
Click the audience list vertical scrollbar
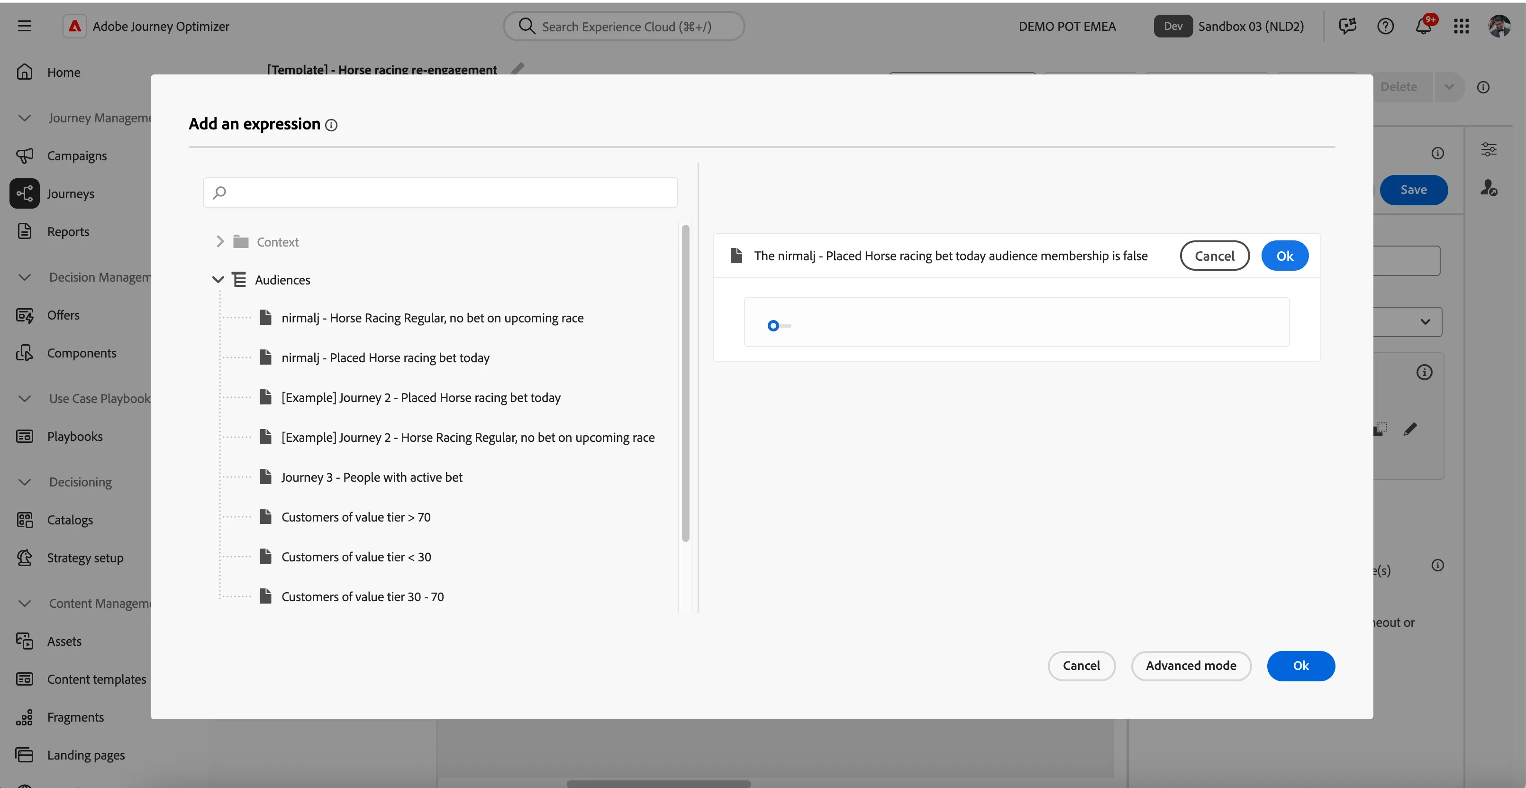point(685,383)
